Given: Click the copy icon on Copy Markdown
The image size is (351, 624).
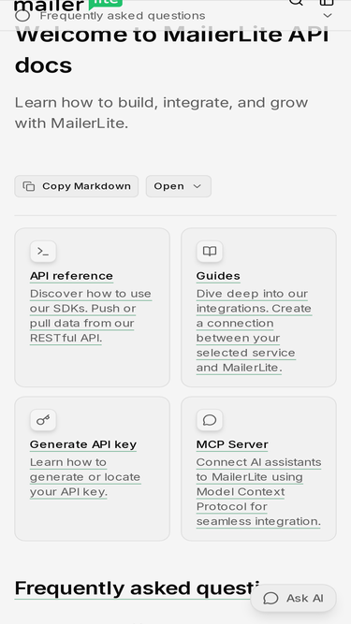Looking at the screenshot, I should (29, 186).
